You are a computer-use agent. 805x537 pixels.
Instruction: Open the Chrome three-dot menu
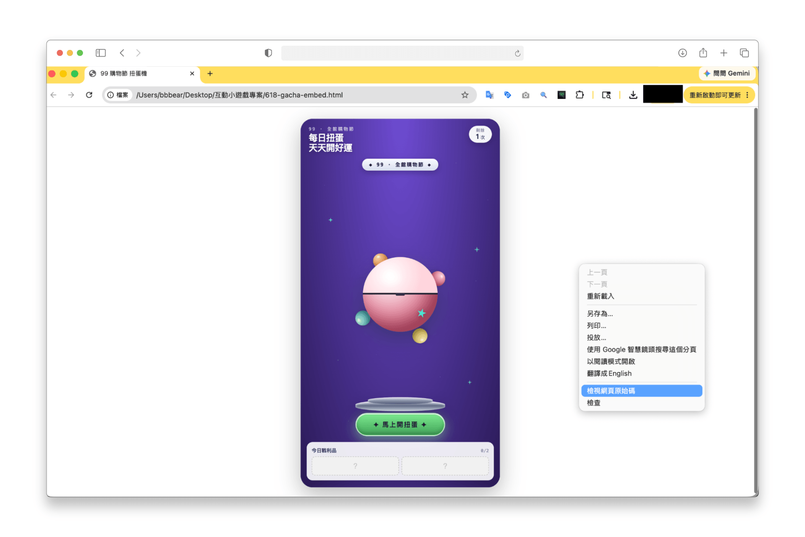pos(748,95)
